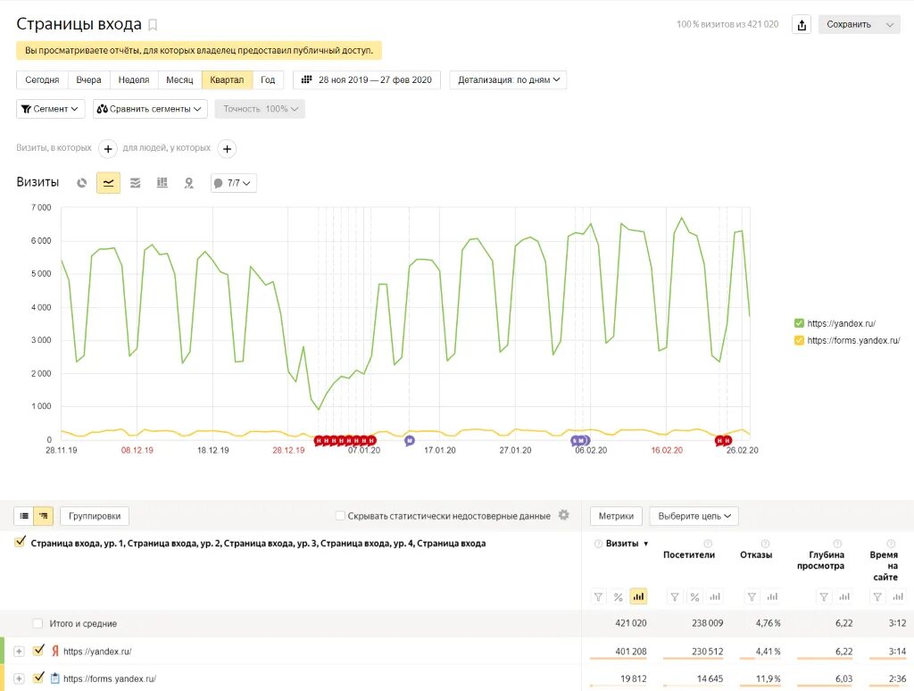
Task: Open the Сегмент dropdown
Action: (x=51, y=109)
